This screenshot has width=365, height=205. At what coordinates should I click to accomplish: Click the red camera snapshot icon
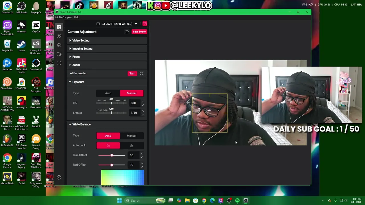(x=145, y=24)
